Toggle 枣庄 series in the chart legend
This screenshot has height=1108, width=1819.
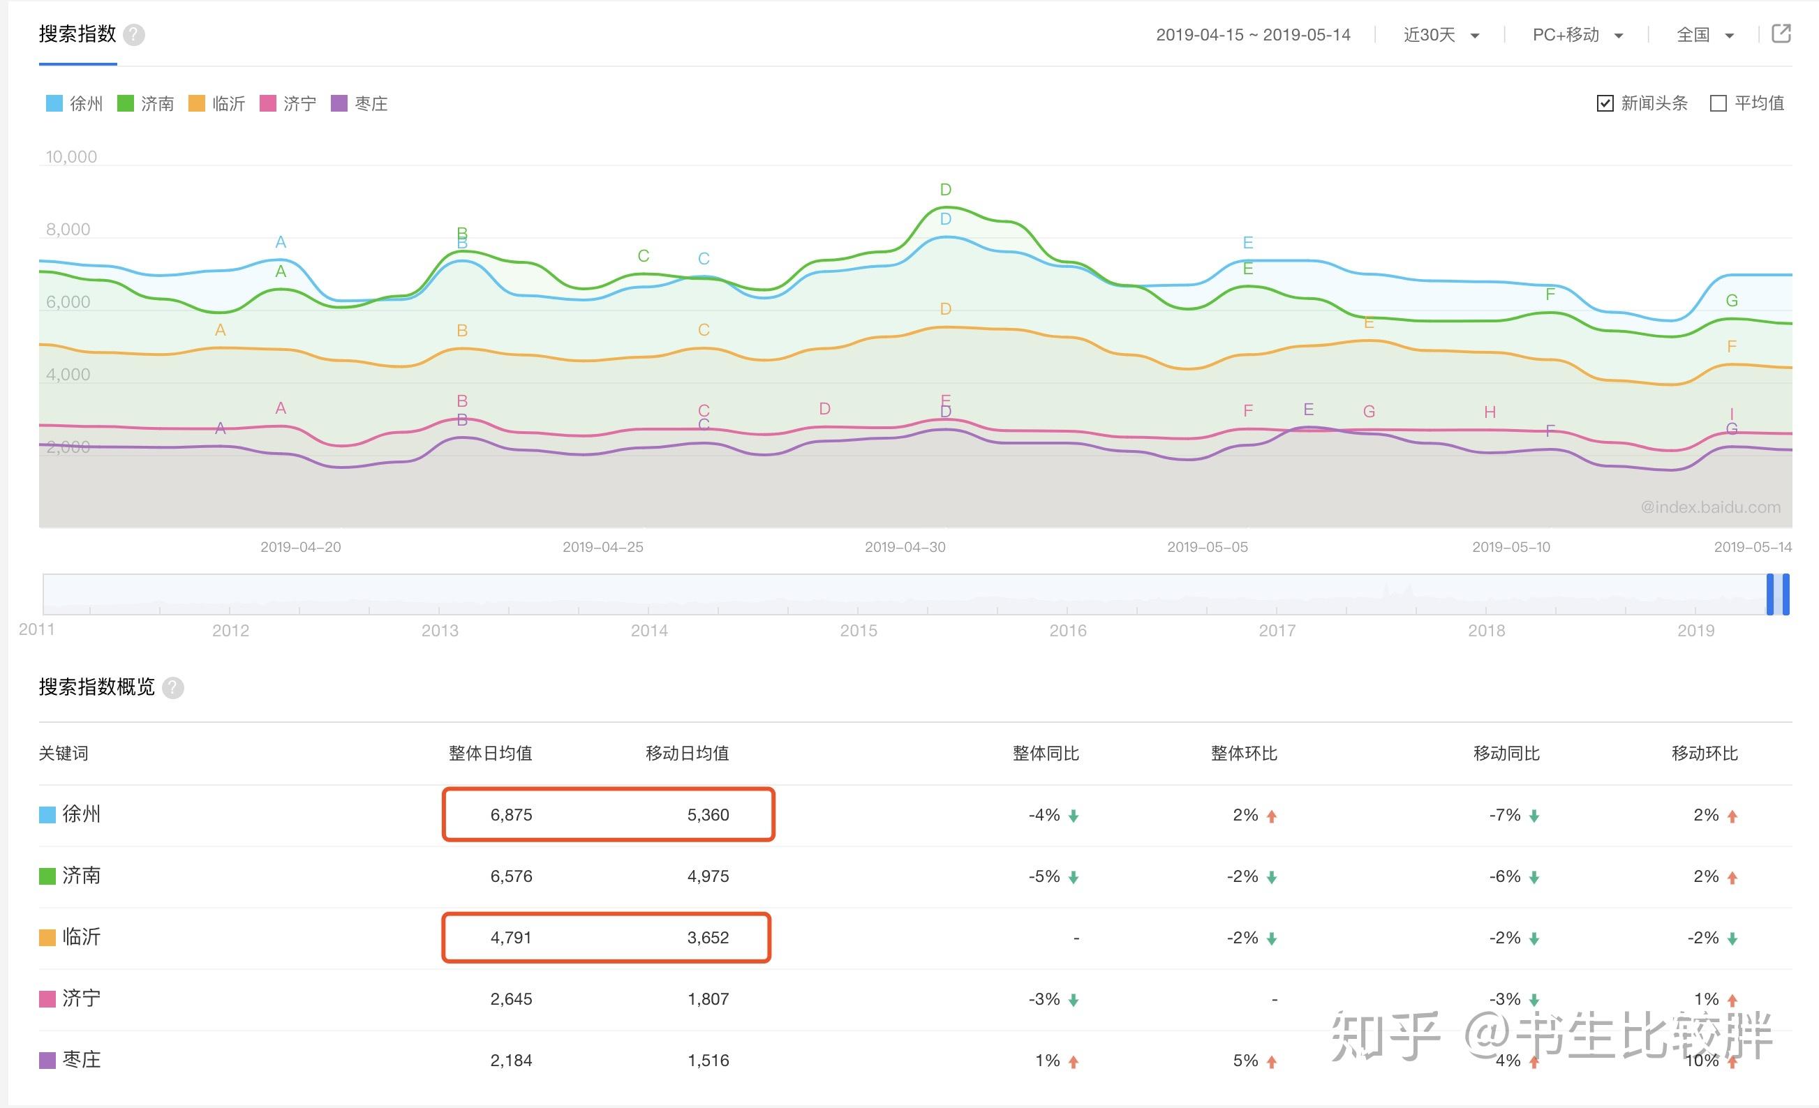pos(359,103)
